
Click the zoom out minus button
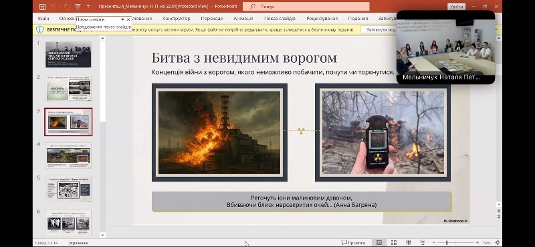tap(434, 243)
